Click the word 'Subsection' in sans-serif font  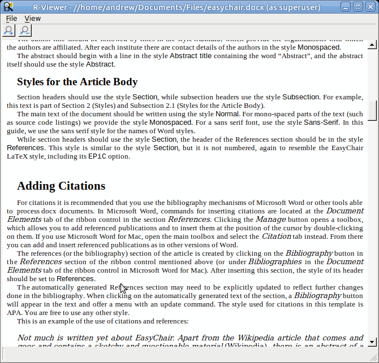point(301,97)
